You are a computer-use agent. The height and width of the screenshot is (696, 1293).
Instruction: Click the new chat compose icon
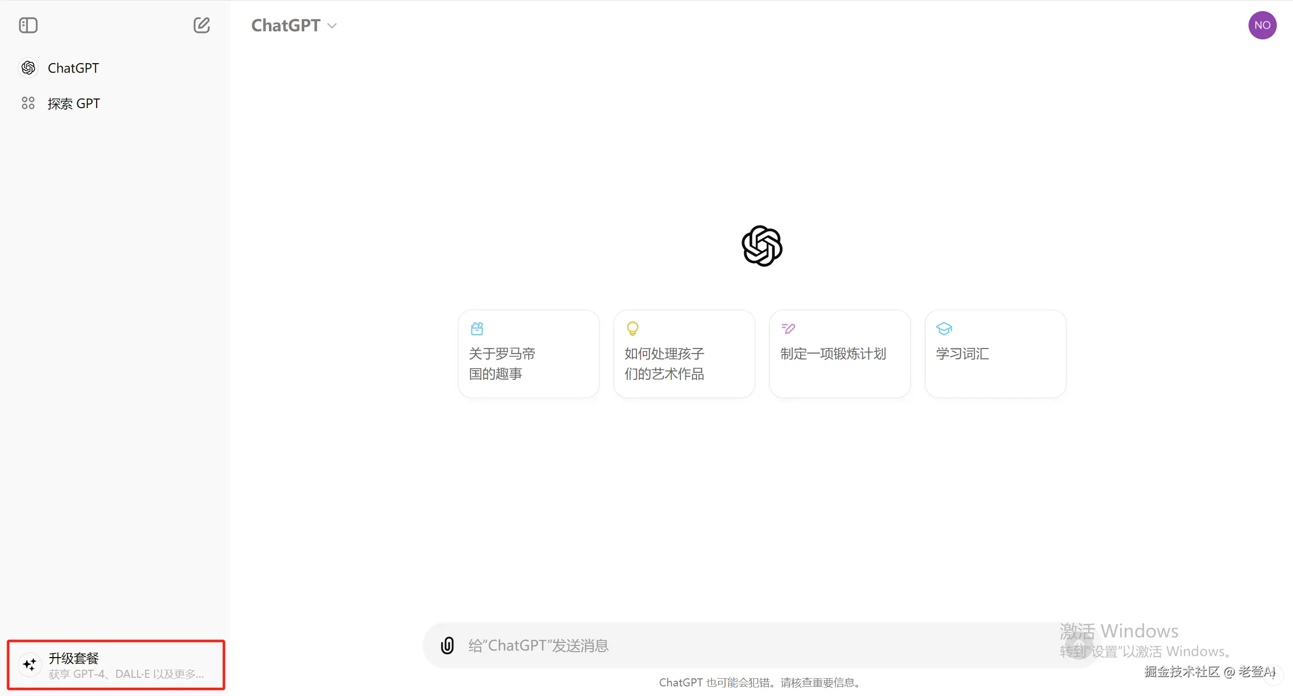pos(201,25)
